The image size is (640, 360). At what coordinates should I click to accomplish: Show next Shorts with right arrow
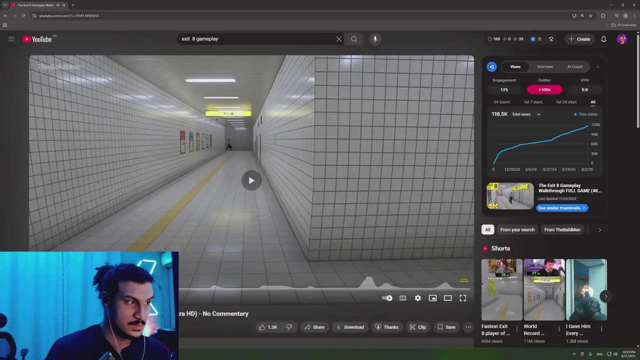click(x=605, y=296)
